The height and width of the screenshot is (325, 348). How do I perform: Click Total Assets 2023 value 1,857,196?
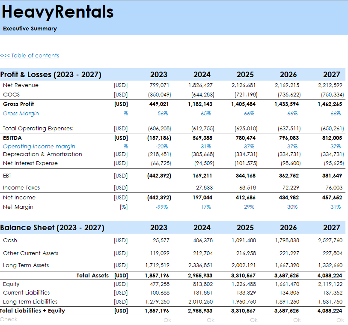pyautogui.click(x=157, y=276)
